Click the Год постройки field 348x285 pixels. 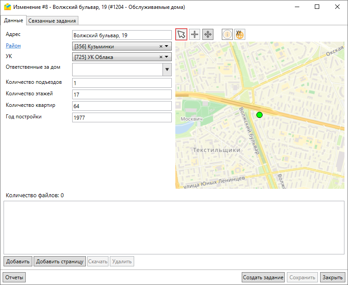pyautogui.click(x=121, y=117)
